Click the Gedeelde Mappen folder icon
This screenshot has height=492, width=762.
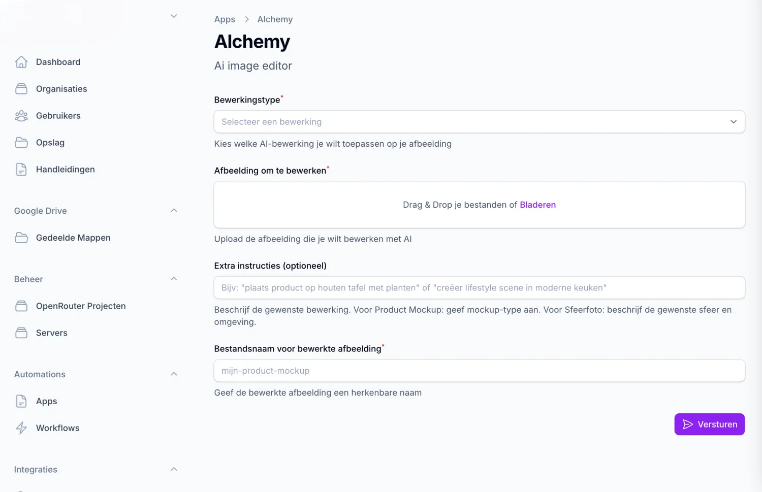point(21,238)
